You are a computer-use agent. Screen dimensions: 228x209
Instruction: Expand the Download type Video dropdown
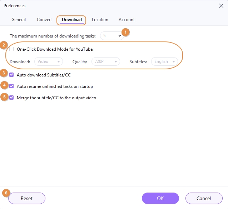48,61
